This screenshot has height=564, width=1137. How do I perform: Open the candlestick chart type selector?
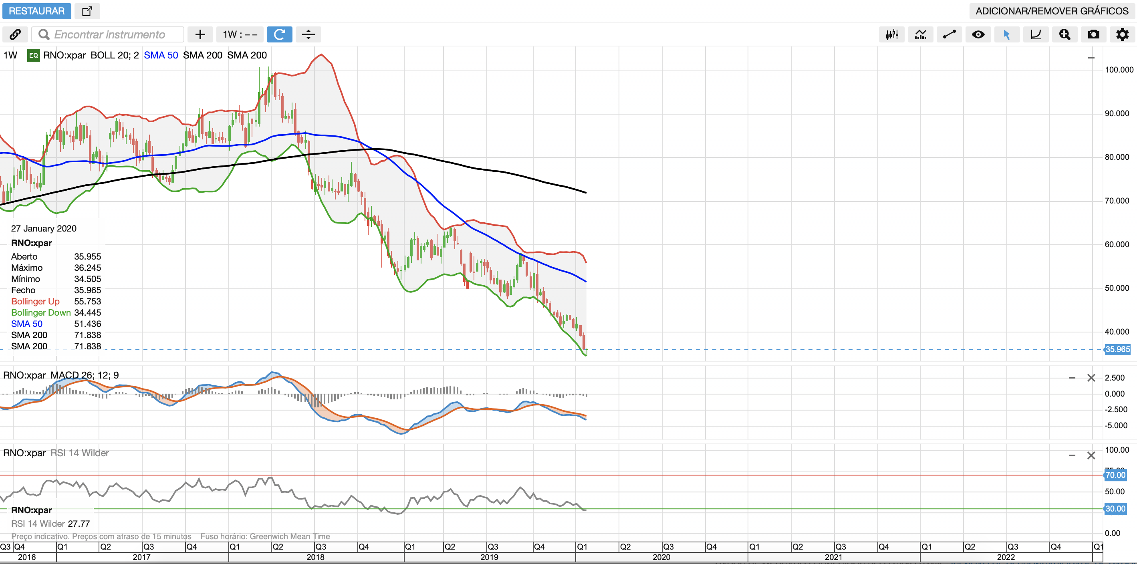(x=891, y=34)
